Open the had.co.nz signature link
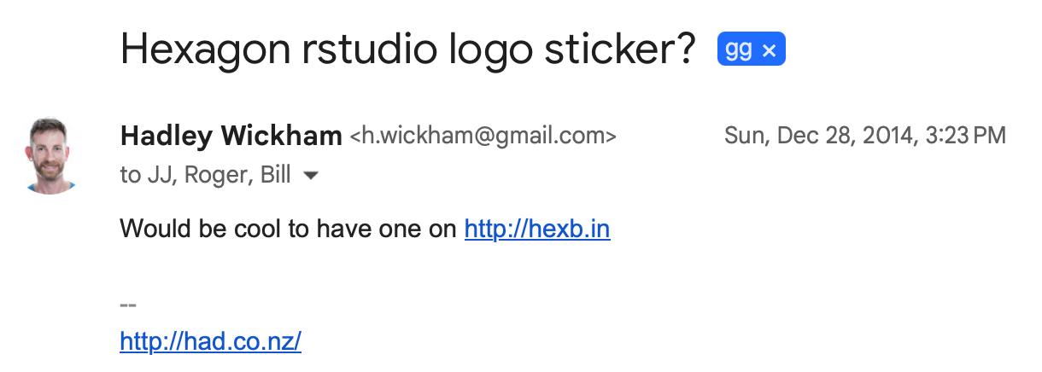Screen dimensions: 1042x372 coord(211,341)
